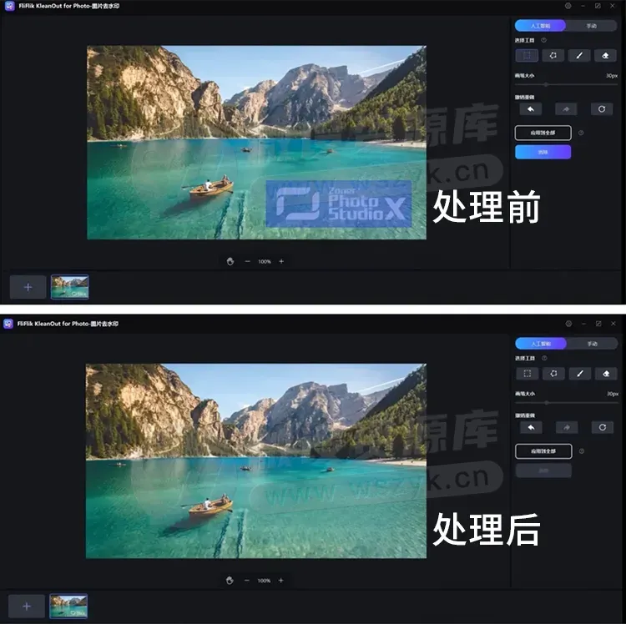This screenshot has height=624, width=626.
Task: Adjust brush size slider in 处理前 window
Action: 566,84
